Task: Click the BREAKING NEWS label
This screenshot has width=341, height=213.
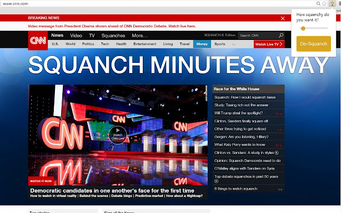Action: click(x=44, y=18)
